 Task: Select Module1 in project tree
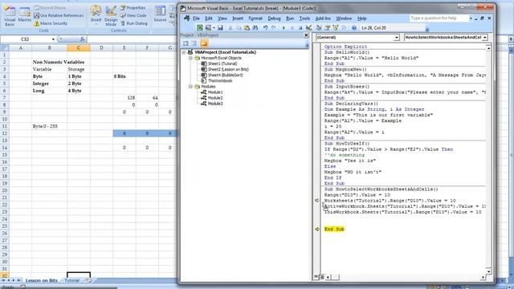[x=215, y=92]
